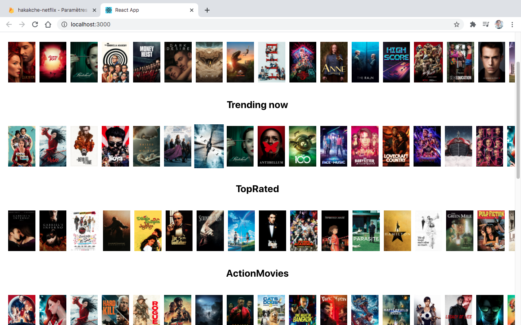Image resolution: width=521 pixels, height=325 pixels.
Task: Open the enlarged Tenet poster
Action: pos(209,146)
